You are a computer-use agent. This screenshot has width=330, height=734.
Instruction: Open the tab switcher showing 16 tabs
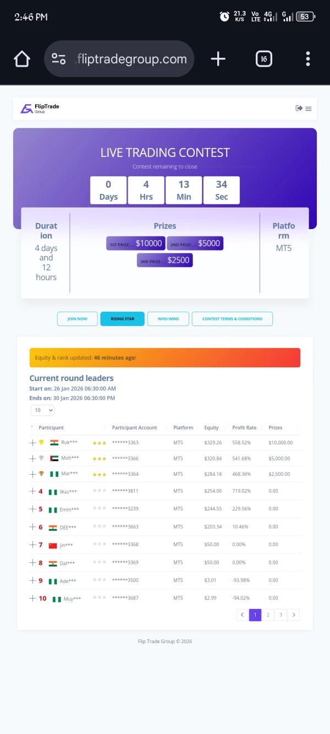click(264, 59)
